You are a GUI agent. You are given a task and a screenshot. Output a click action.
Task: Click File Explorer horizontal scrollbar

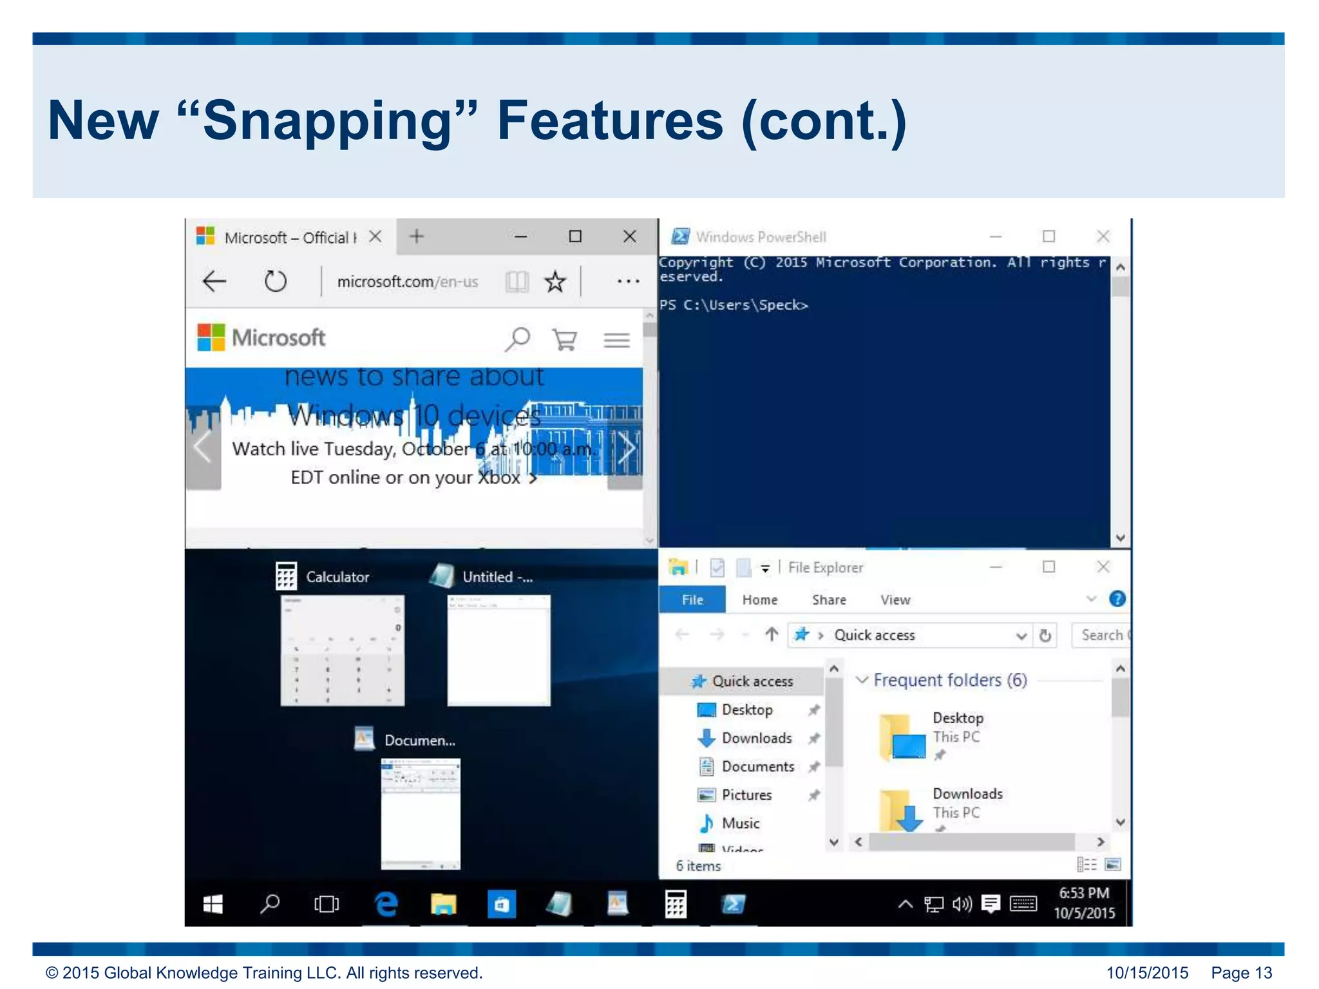pos(971,842)
